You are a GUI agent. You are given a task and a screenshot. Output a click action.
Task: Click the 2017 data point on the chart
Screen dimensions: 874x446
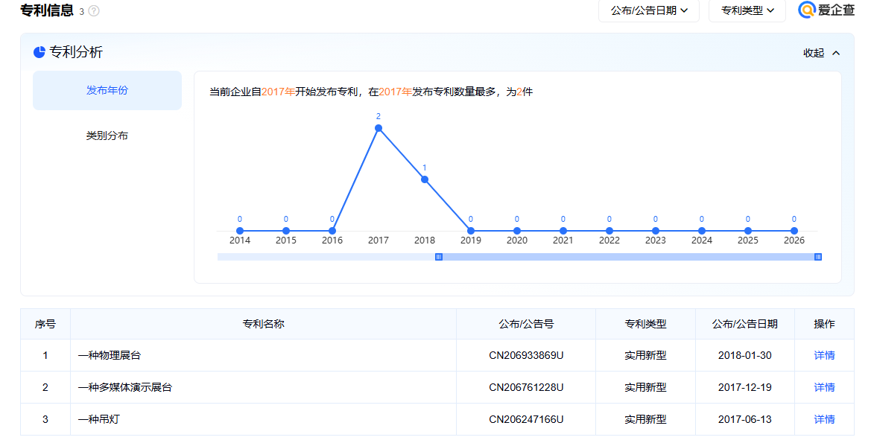(x=379, y=128)
